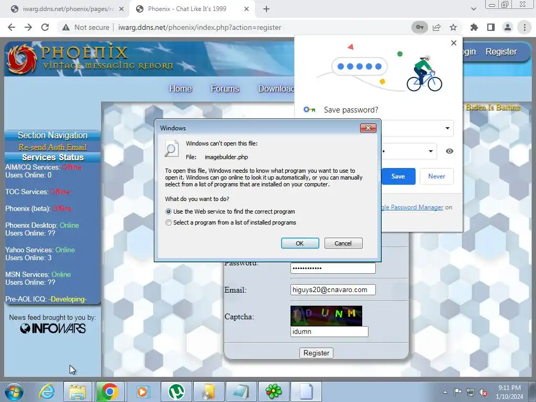Click the Register link in site header
This screenshot has width=536, height=402.
click(x=501, y=52)
